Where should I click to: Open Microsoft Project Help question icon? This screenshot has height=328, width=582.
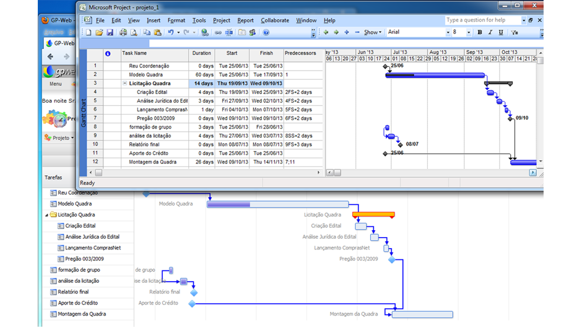pos(266,33)
